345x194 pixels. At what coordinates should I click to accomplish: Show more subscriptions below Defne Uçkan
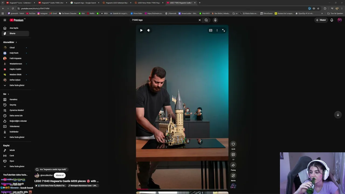pyautogui.click(x=15, y=85)
